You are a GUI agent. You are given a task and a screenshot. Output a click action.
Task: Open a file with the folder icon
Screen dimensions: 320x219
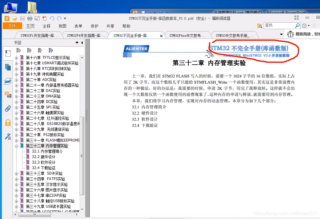[x=15, y=18]
